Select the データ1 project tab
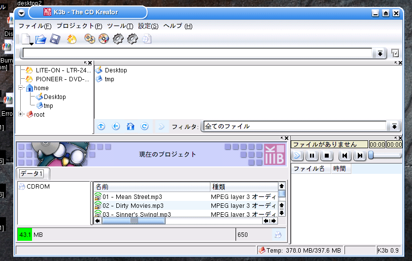This screenshot has height=261, width=412. point(33,173)
